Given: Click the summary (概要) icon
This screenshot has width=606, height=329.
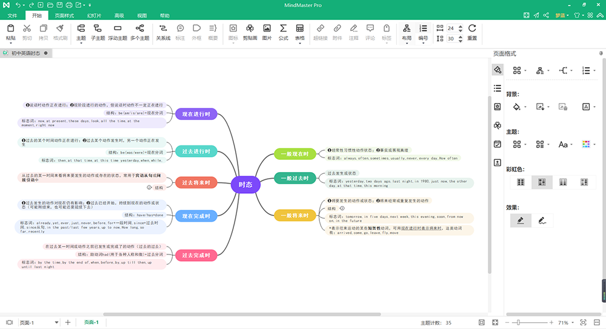Looking at the screenshot, I should pos(213,28).
